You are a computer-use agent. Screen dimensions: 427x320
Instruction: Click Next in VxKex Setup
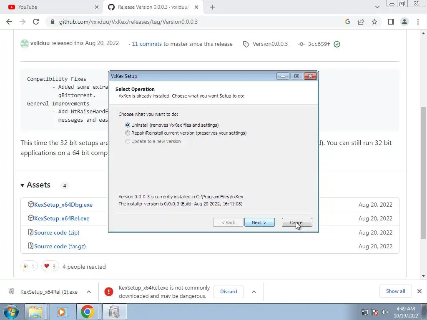[x=259, y=222]
